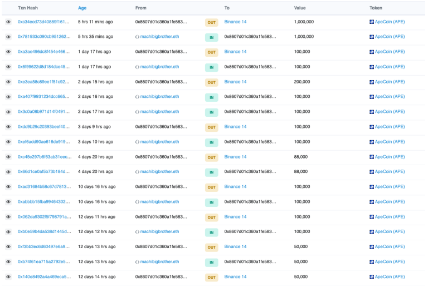Click eye icon next to 0x140e8492a4a469eca5
428x287 pixels.
[x=8, y=276]
